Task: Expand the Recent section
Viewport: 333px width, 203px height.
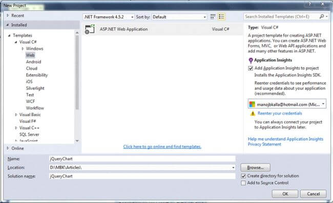Action: click(x=8, y=15)
